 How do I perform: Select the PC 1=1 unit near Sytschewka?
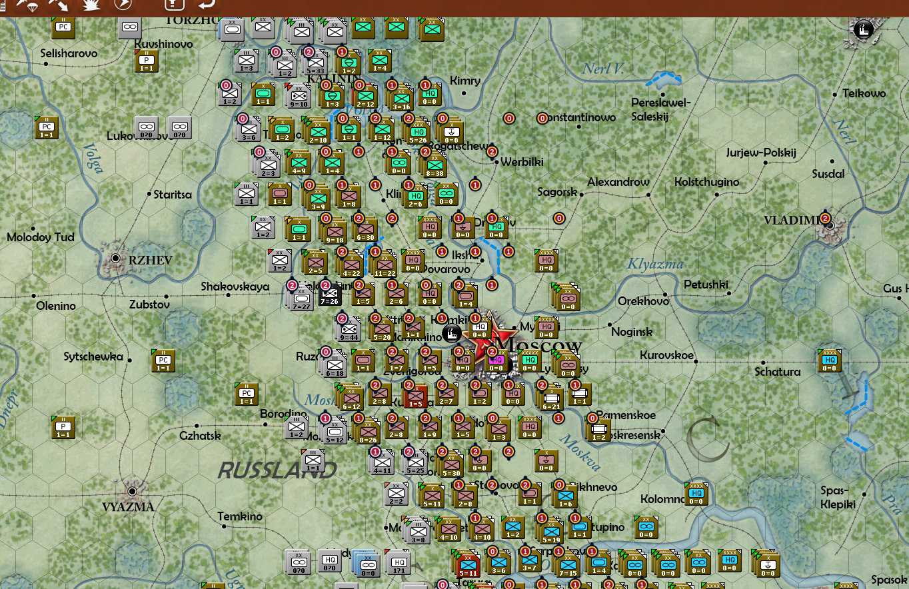163,360
